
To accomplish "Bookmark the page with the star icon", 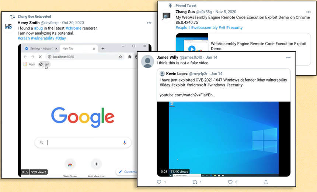I will (121, 57).
